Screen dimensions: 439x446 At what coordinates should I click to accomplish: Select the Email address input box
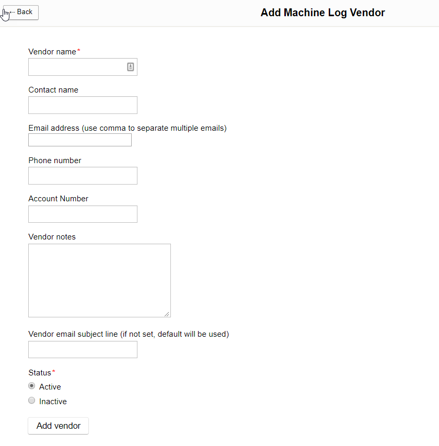(x=80, y=140)
